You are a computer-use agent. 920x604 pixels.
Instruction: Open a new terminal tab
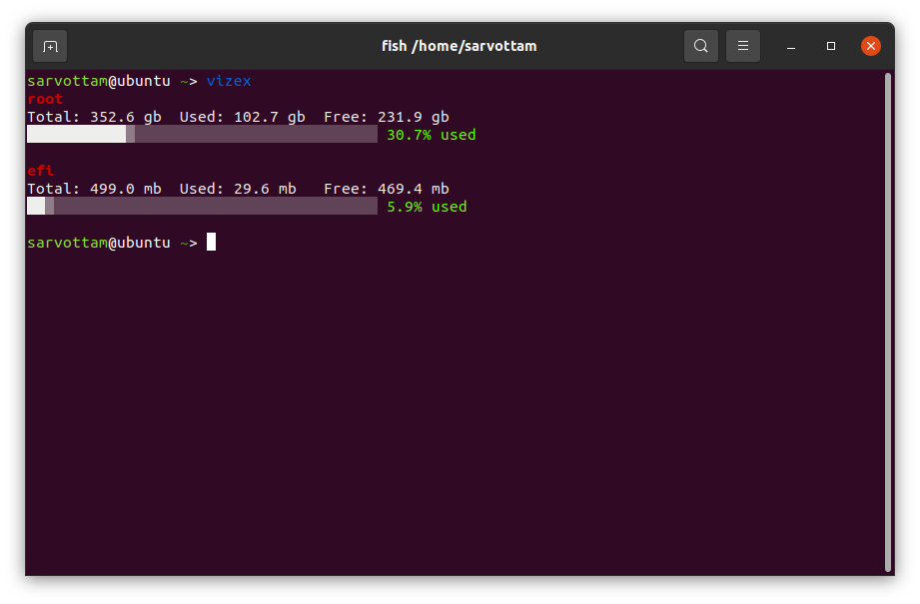tap(50, 46)
